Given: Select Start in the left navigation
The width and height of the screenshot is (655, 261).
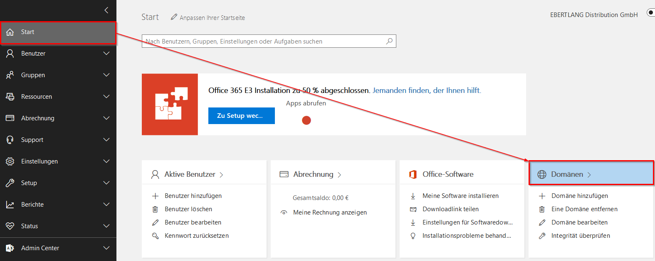Looking at the screenshot, I should click(x=28, y=32).
